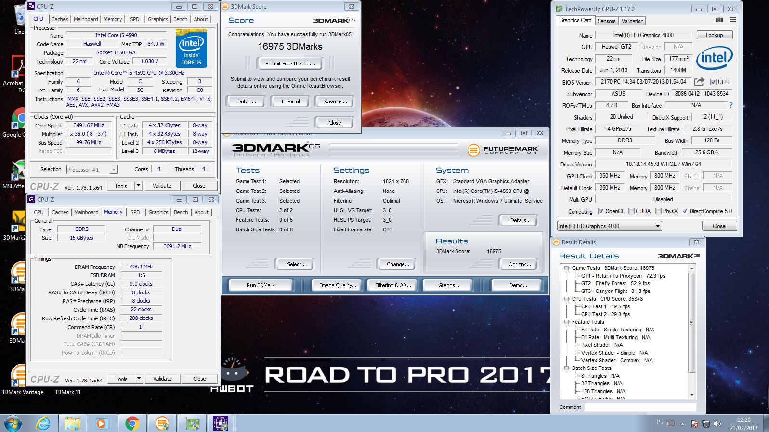The image size is (769, 432).
Task: Click the network tray icon
Action: point(706,424)
